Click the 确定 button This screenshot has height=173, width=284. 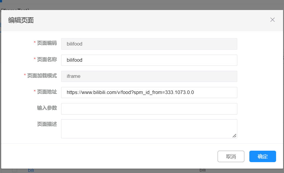pyautogui.click(x=262, y=157)
